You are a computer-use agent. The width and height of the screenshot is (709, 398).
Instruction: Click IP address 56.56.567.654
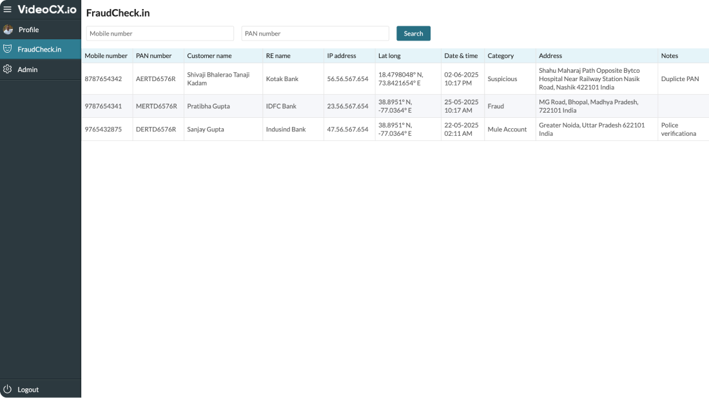tap(347, 79)
